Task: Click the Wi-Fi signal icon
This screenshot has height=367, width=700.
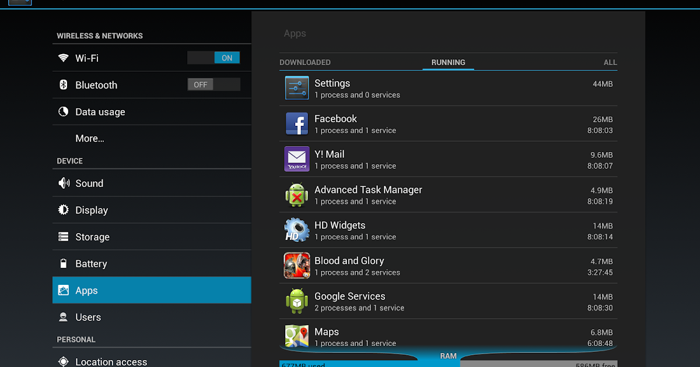Action: click(x=64, y=58)
